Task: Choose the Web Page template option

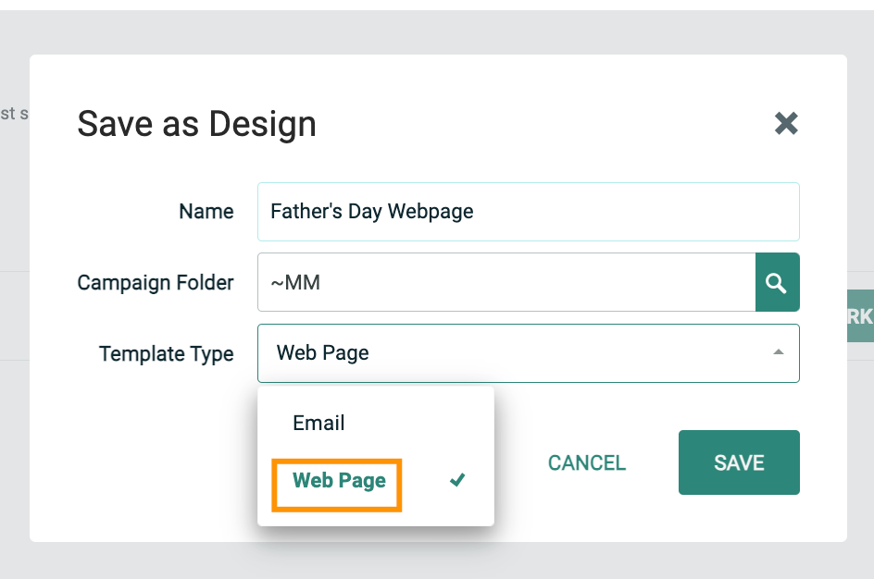Action: (x=339, y=480)
